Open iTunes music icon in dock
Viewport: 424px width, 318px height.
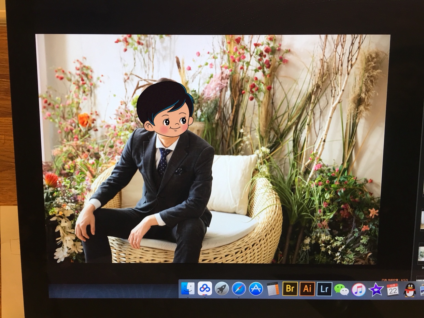pyautogui.click(x=359, y=290)
